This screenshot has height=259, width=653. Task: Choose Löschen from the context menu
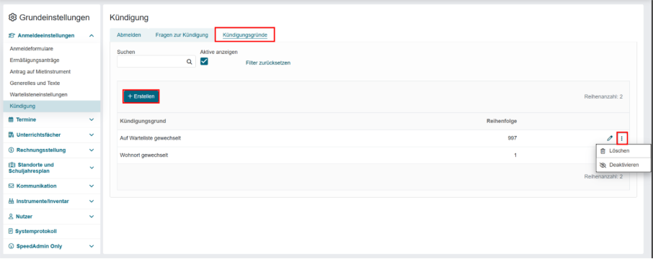click(x=623, y=151)
